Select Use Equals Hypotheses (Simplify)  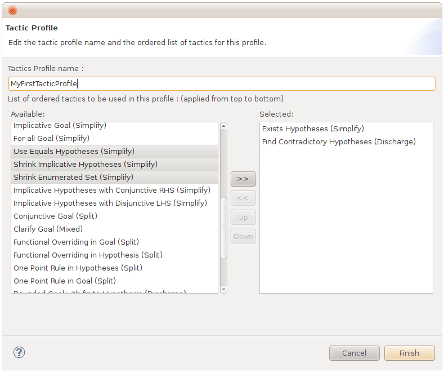tap(74, 151)
